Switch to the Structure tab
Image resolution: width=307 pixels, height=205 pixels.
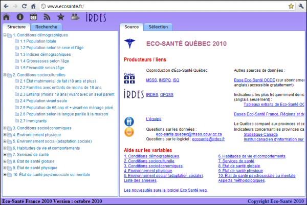[16, 27]
